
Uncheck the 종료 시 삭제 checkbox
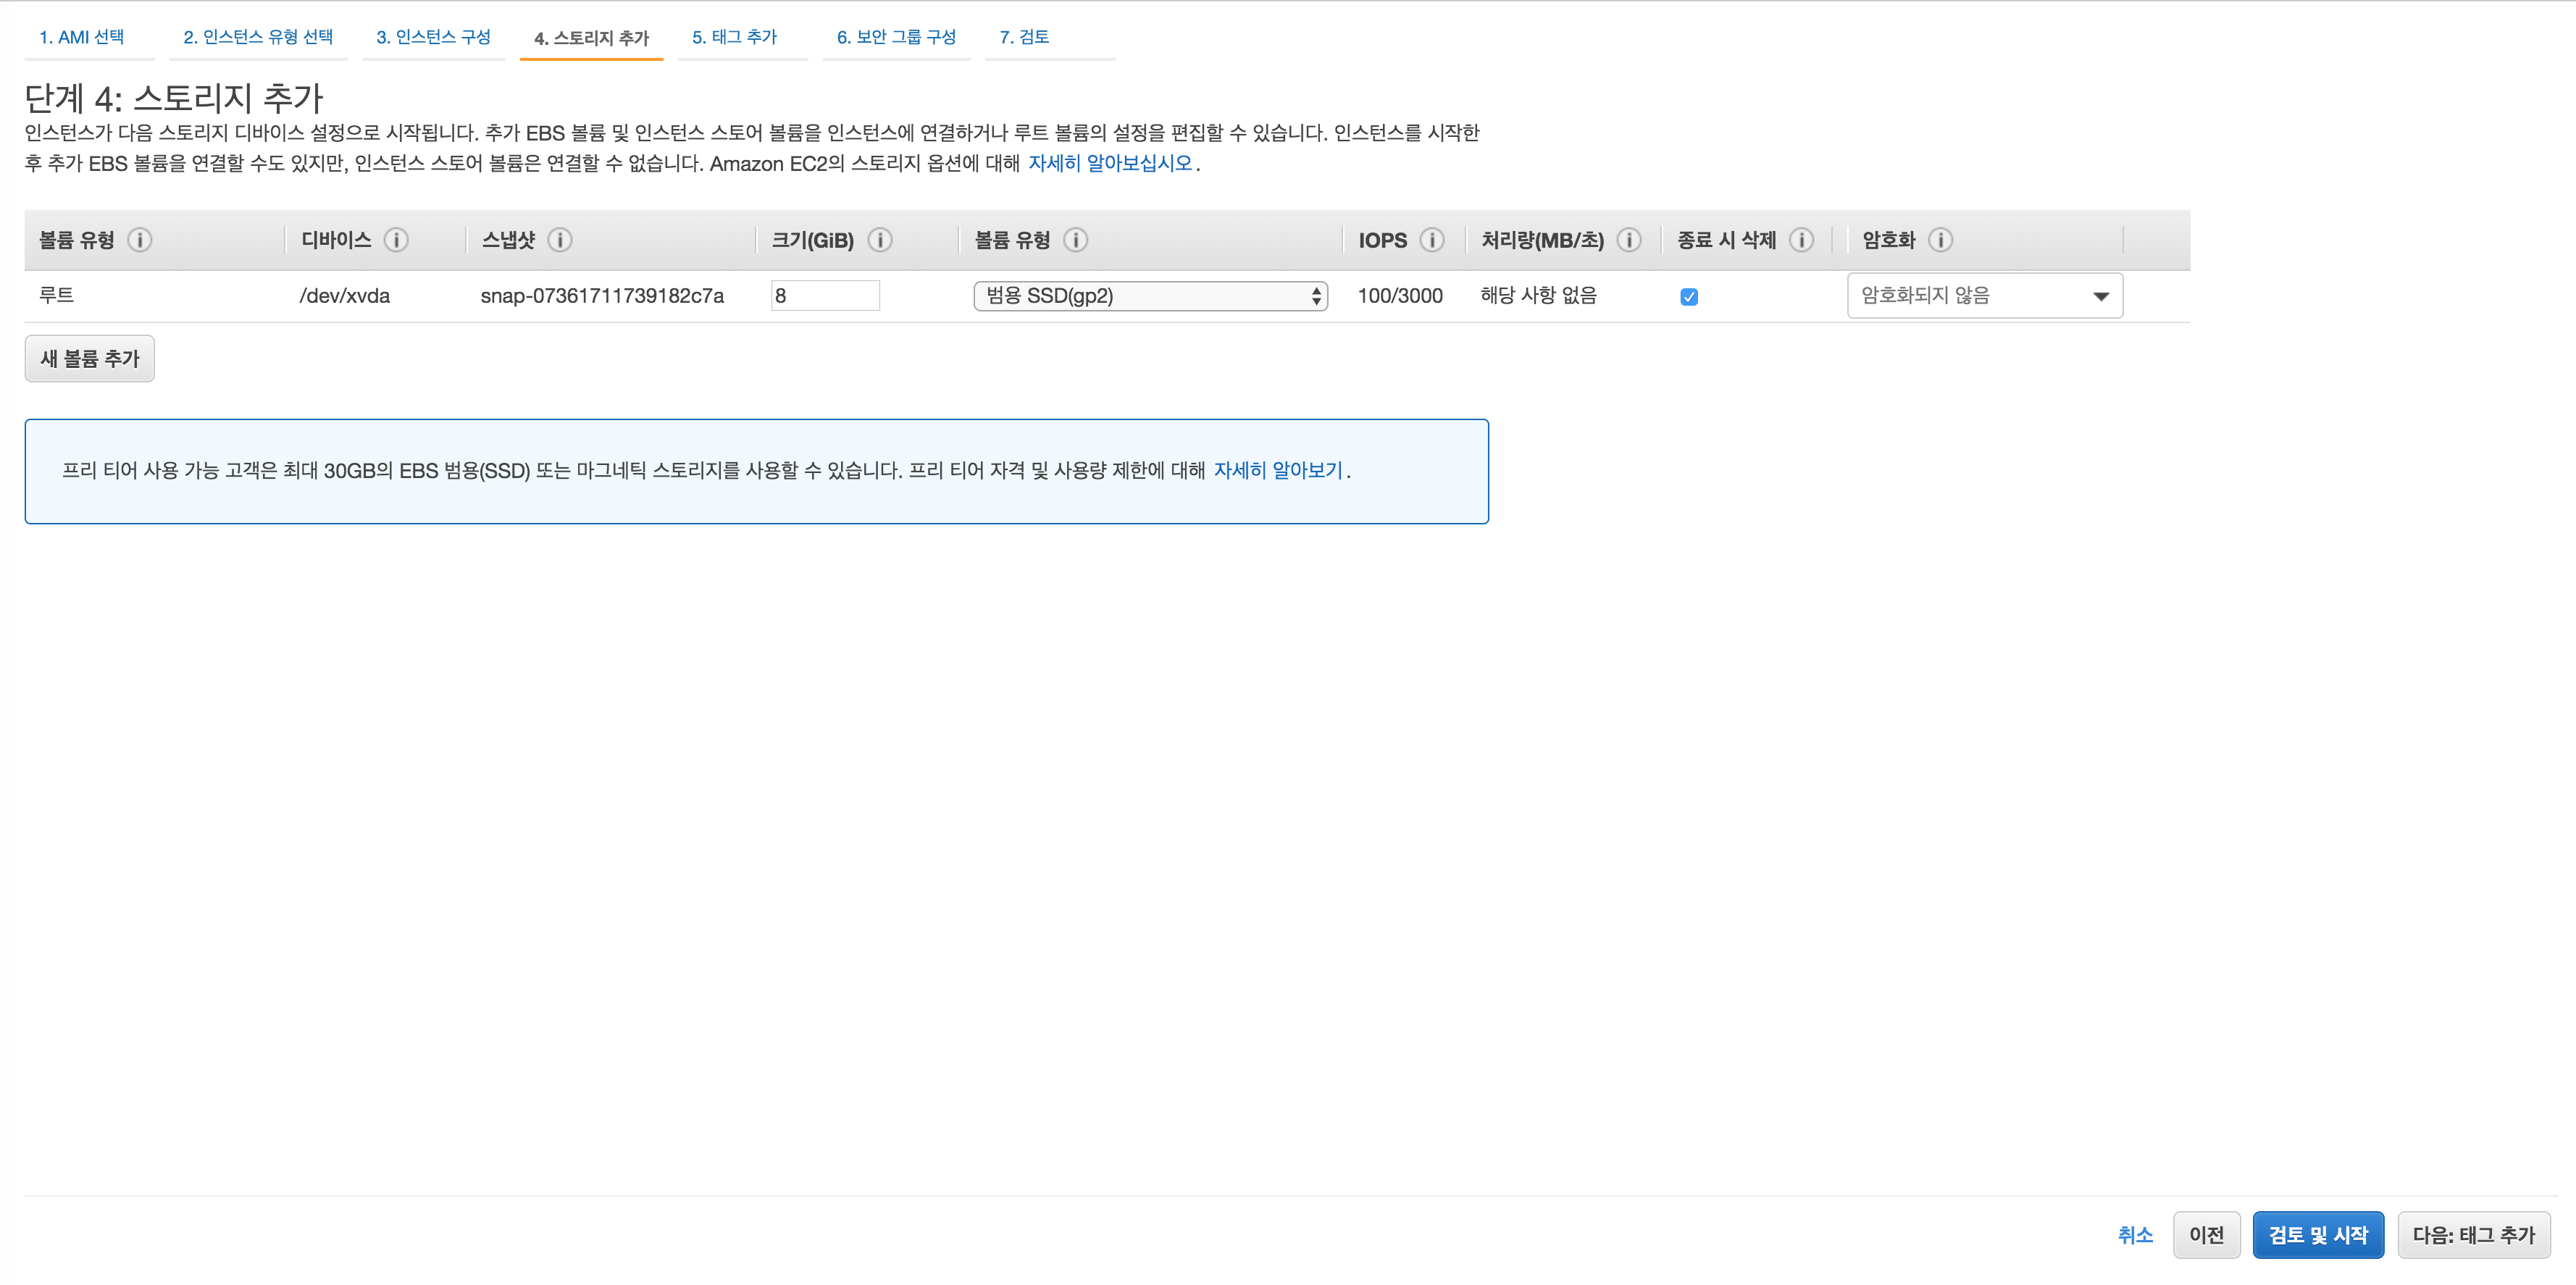click(1689, 297)
